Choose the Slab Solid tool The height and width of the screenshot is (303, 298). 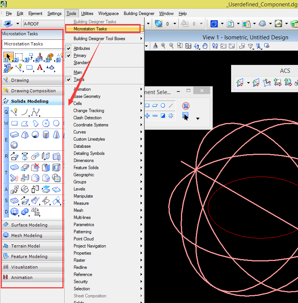pyautogui.click(x=15, y=135)
